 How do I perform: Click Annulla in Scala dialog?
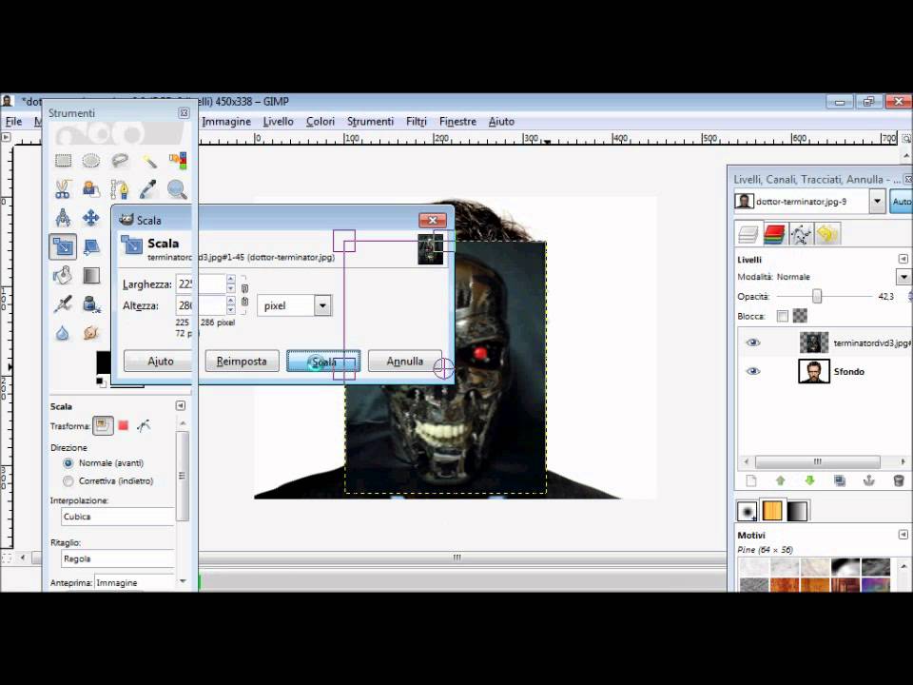[405, 362]
